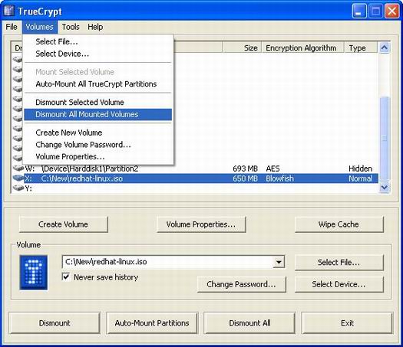Click the 693 MB size cell
Viewport: 403px width, 347px height.
pyautogui.click(x=245, y=169)
